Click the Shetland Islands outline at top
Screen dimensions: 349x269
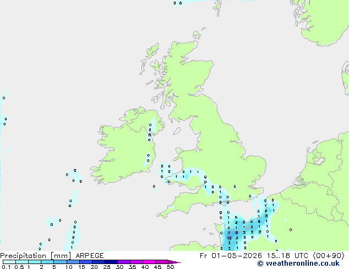pos(217,8)
